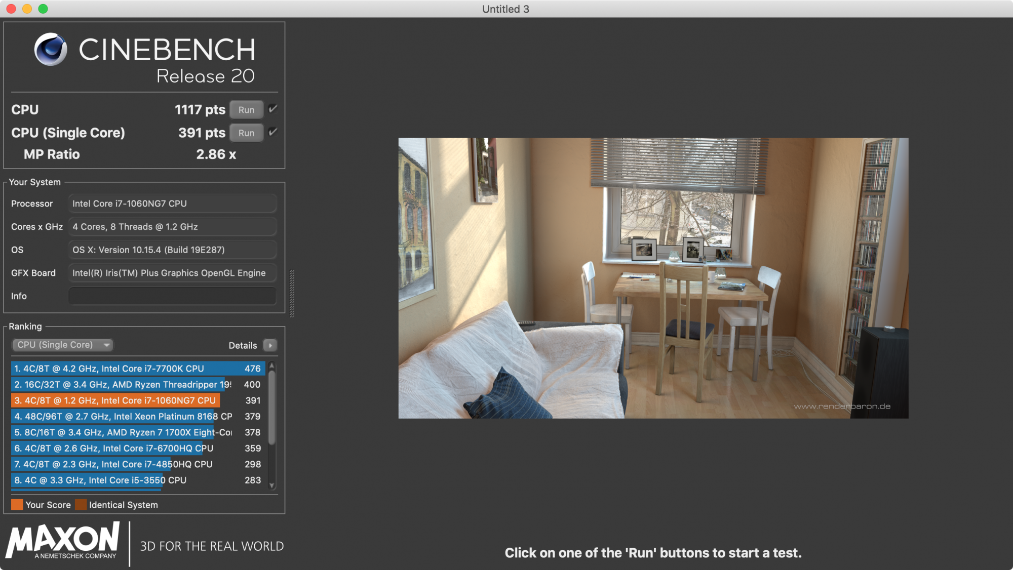Viewport: 1013px width, 570px height.
Task: Run the CPU Single Core test
Action: [246, 133]
